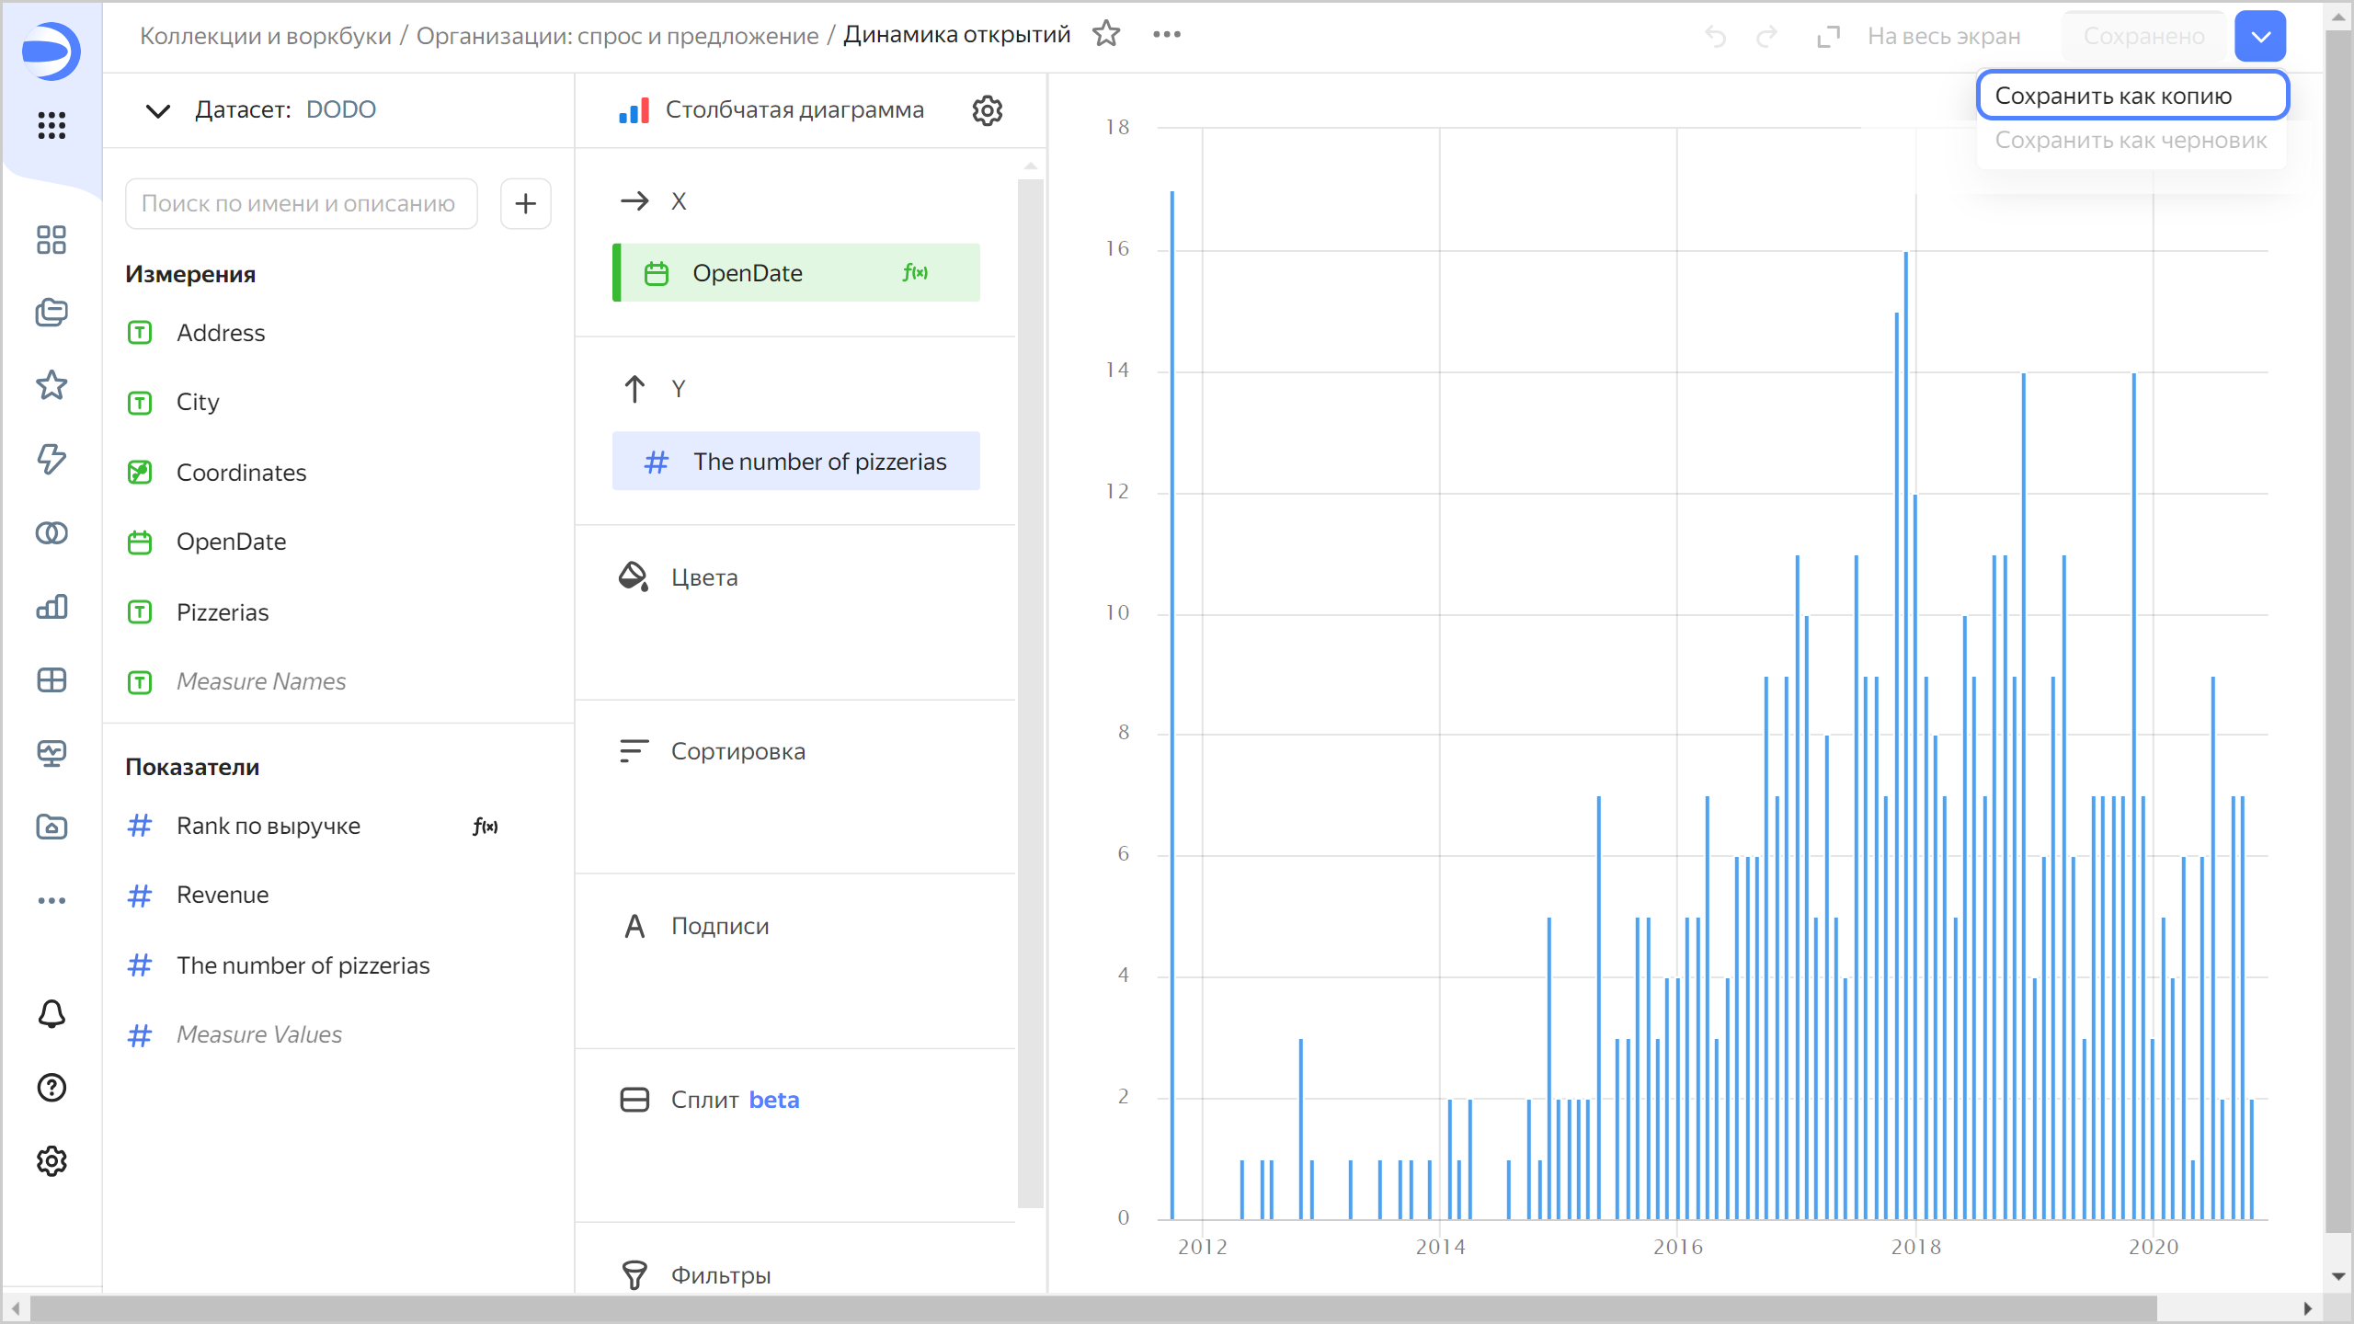Image resolution: width=2354 pixels, height=1324 pixels.
Task: Add chart to favorites star
Action: tap(1106, 35)
